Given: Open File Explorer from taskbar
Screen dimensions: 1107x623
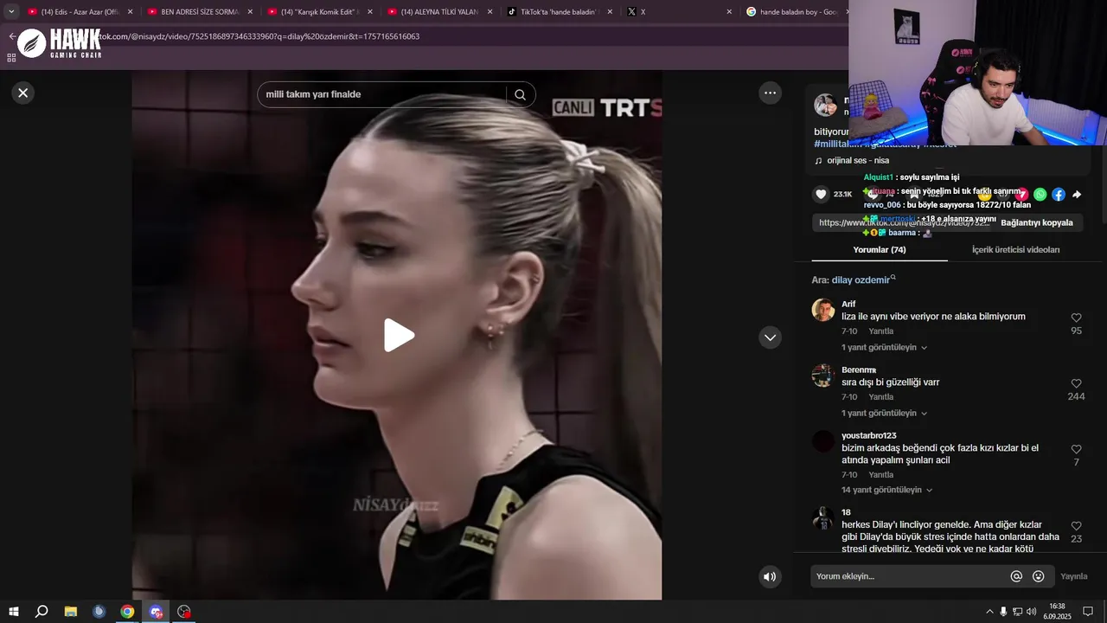Looking at the screenshot, I should (x=71, y=612).
